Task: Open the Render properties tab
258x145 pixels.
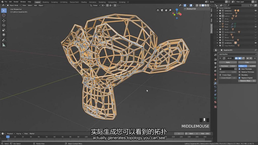Action: [215, 59]
